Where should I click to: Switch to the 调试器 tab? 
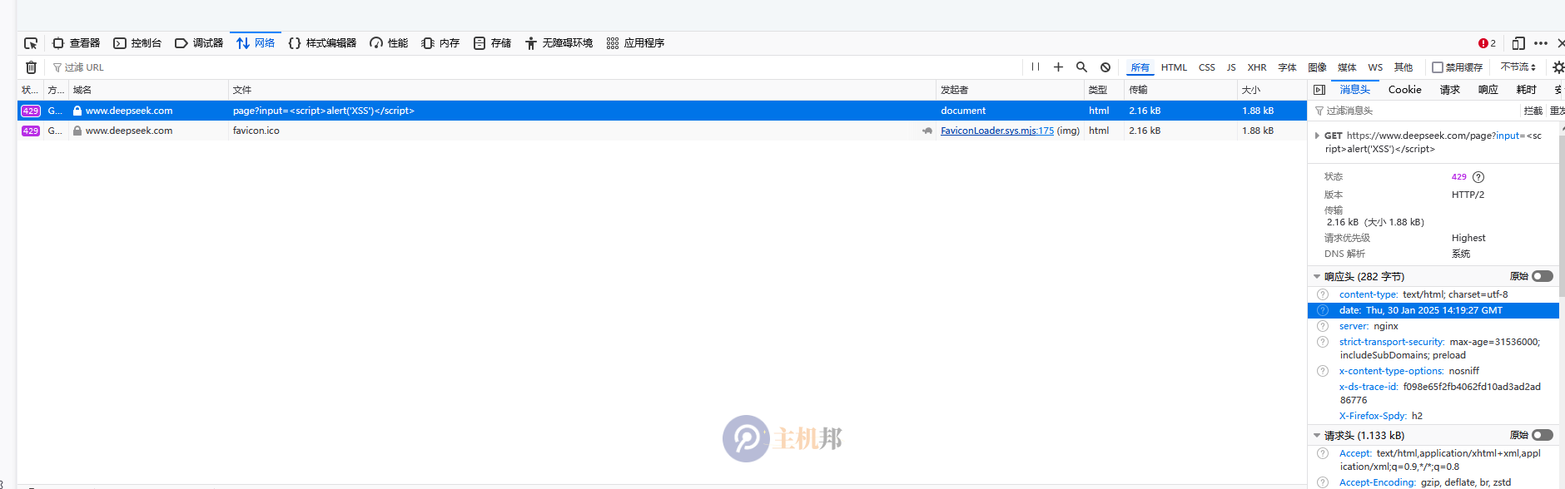(199, 43)
